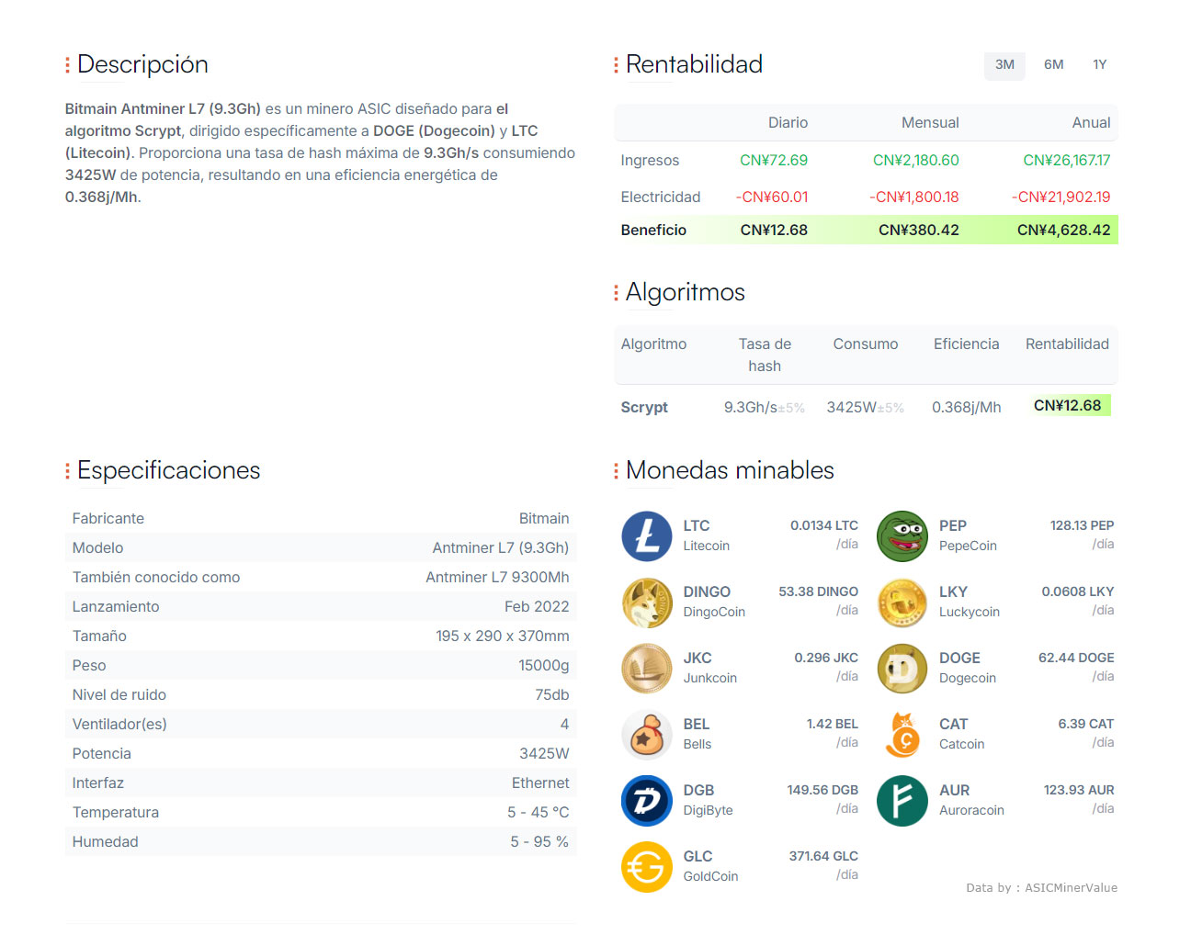Click the Humedad value 5 - 95 %
Viewport: 1191px width, 946px height.
coord(539,842)
